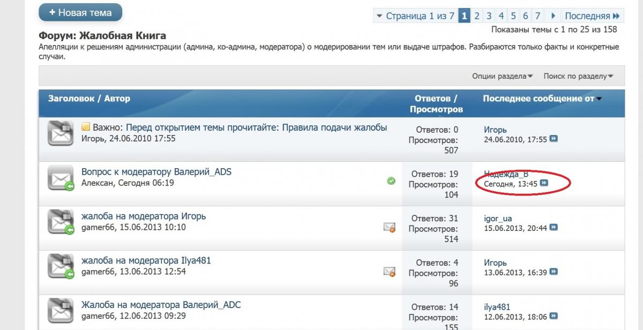Click envelope status icon of Ilya481 complaint thread
This screenshot has height=330, width=643.
pyautogui.click(x=60, y=266)
